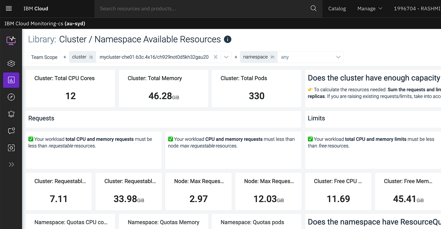Click the Namespace: Quotas CPU panel title
441x229 pixels.
point(71,222)
